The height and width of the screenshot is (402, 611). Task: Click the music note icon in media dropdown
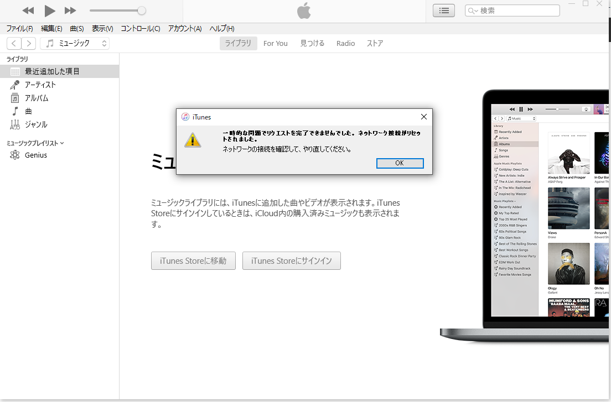(x=50, y=44)
